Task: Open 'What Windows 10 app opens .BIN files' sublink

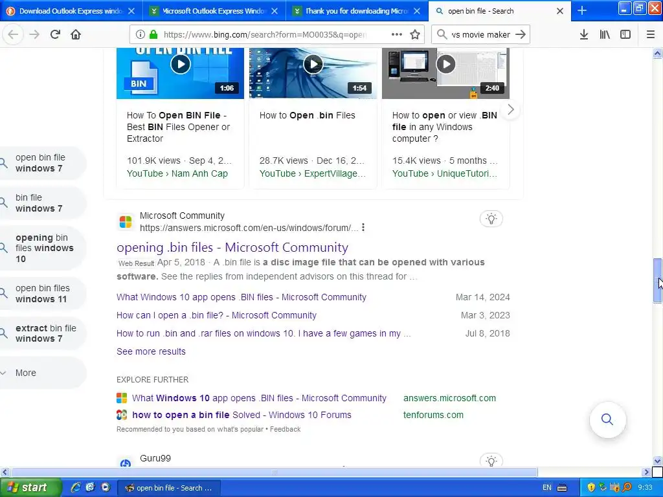Action: tap(242, 297)
